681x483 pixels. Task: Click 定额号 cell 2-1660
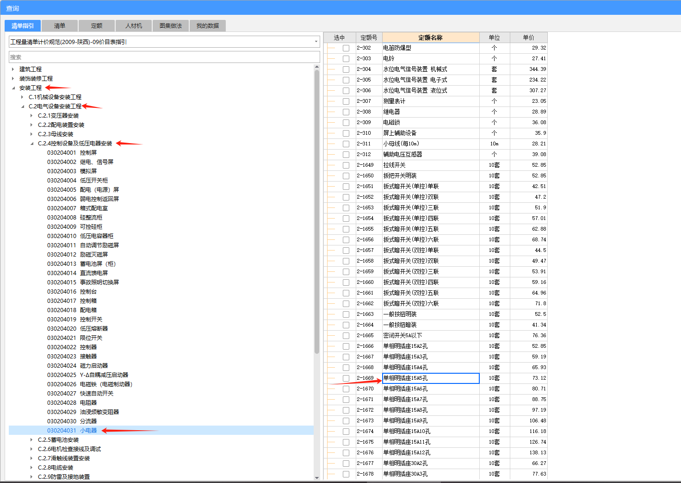point(369,282)
